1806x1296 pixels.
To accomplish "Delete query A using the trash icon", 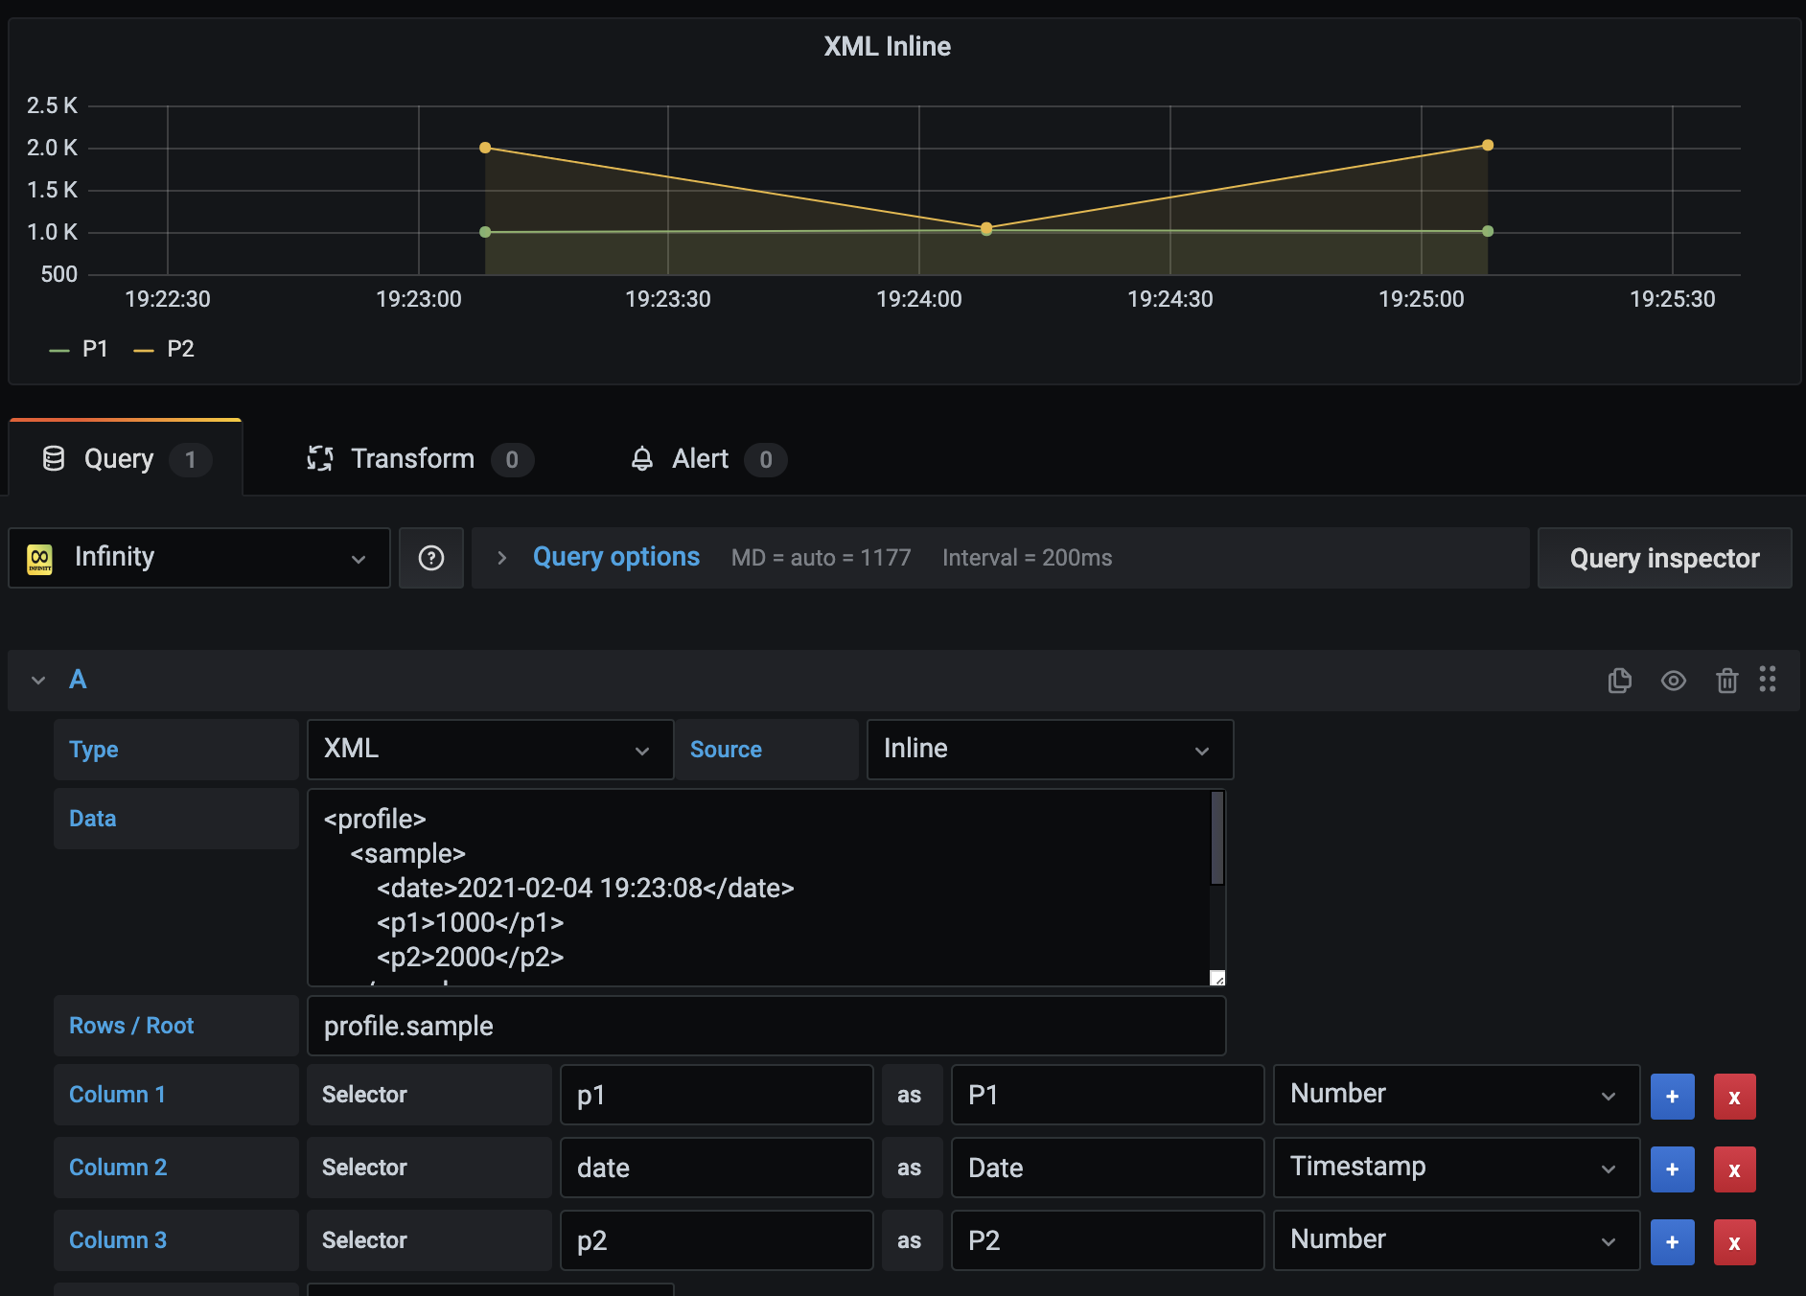I will point(1728,681).
